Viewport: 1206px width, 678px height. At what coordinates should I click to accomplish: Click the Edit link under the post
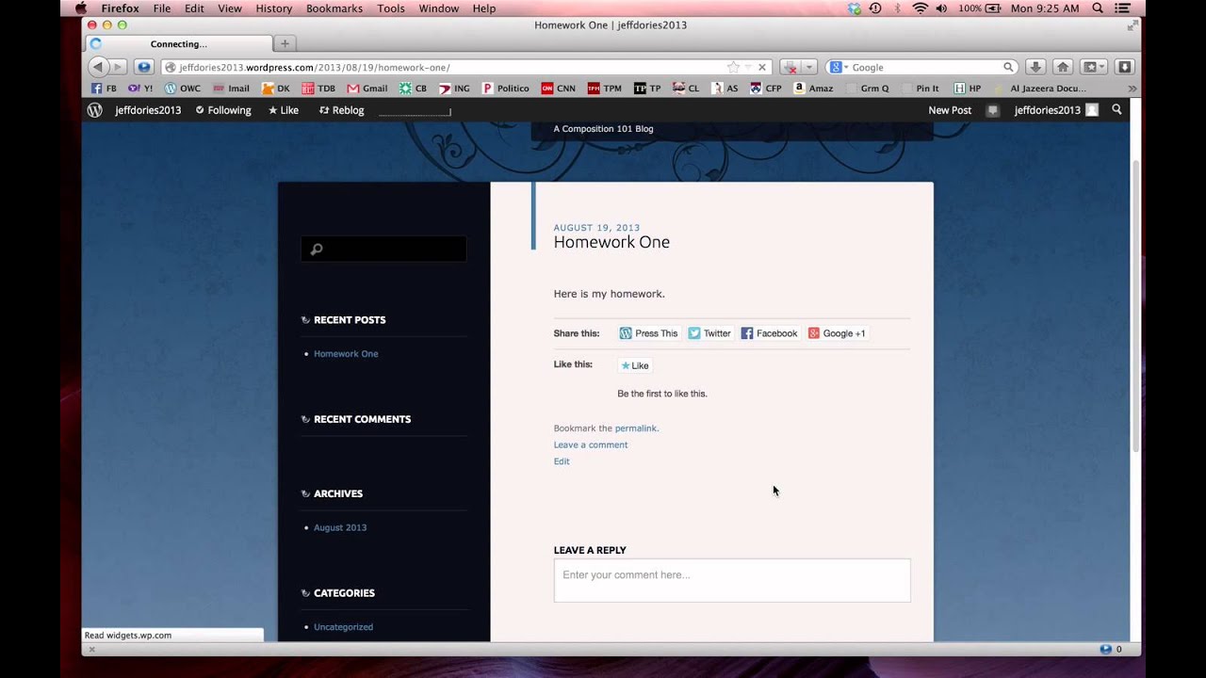[x=562, y=461]
